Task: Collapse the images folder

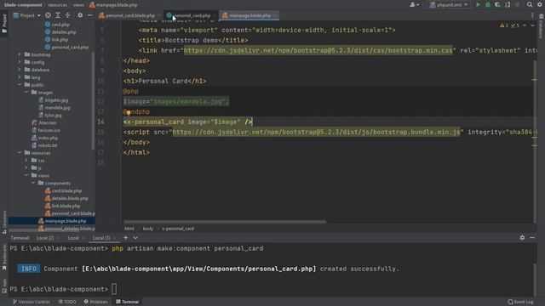Action: 26,93
